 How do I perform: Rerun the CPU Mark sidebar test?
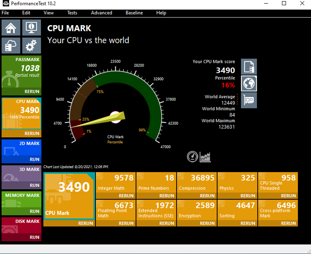21,133
